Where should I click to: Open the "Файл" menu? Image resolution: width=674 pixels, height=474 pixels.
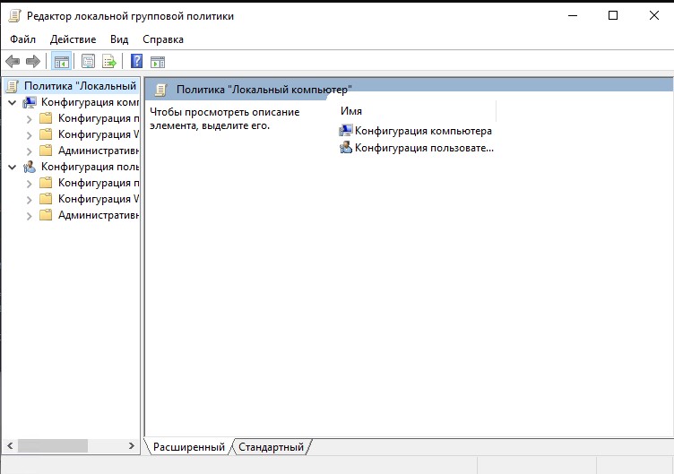coord(23,39)
